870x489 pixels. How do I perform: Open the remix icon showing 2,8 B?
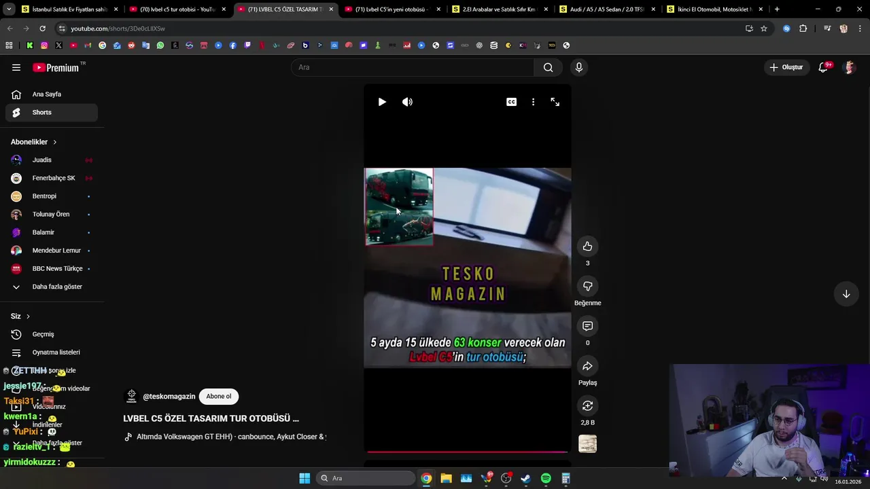[587, 405]
